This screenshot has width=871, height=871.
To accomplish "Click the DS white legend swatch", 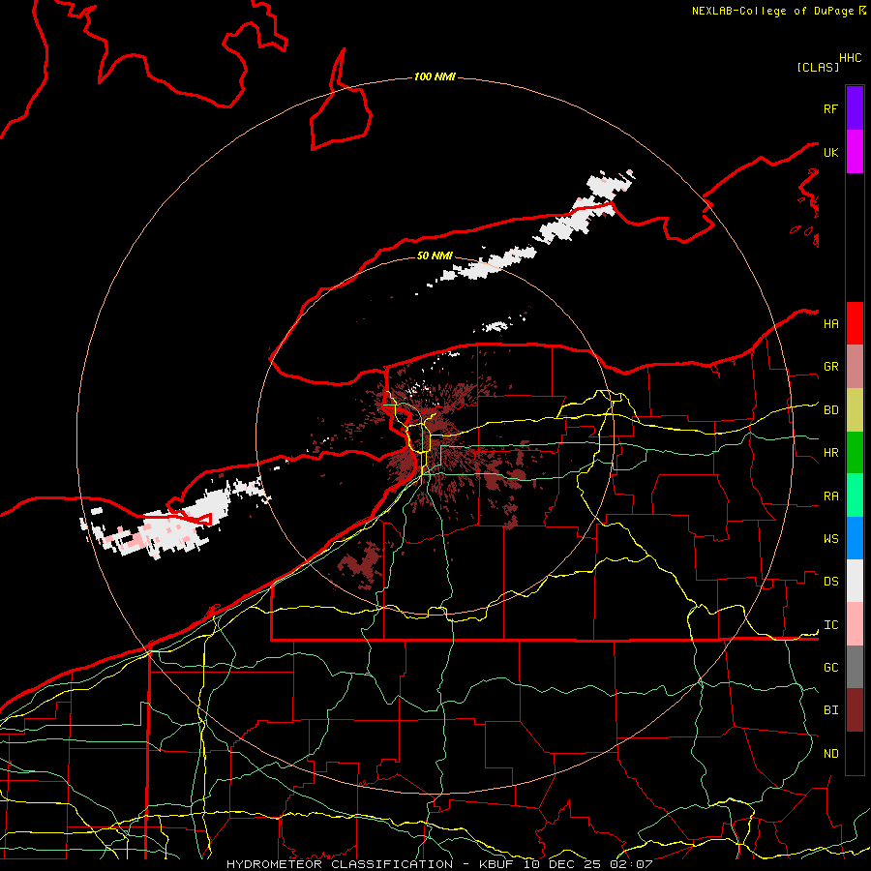I will 855,581.
